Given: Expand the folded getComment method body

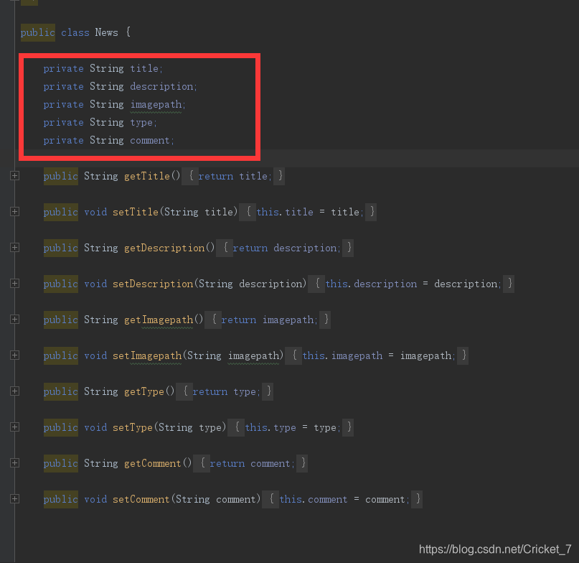Looking at the screenshot, I should tap(14, 462).
